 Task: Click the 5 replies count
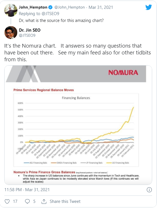pyautogui.click(x=34, y=201)
